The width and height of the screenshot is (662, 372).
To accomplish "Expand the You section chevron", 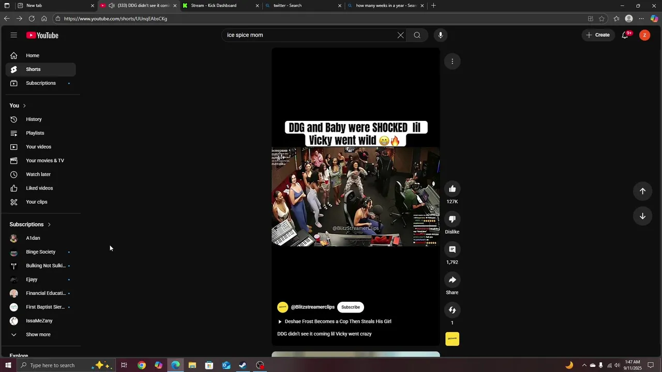I will click(24, 106).
